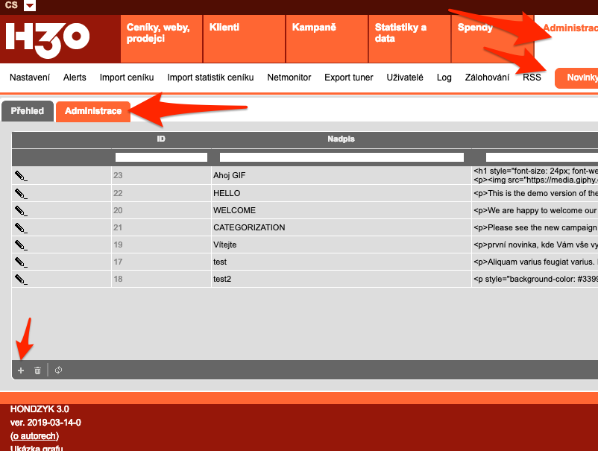Click the add new record plus icon
The width and height of the screenshot is (598, 451).
(21, 370)
